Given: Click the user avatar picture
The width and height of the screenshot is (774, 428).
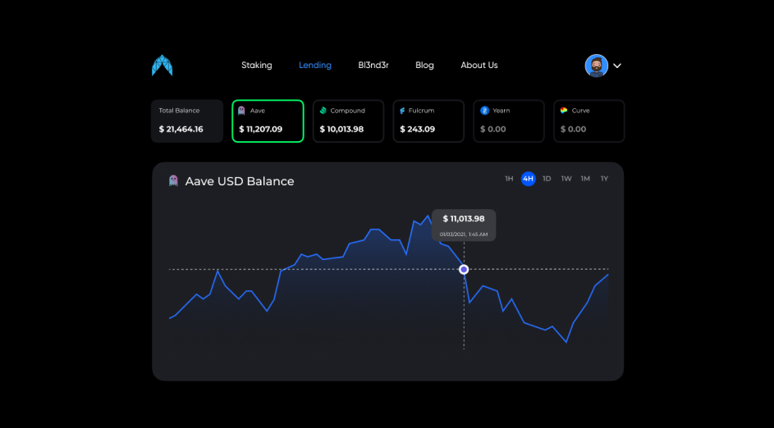Looking at the screenshot, I should (596, 66).
